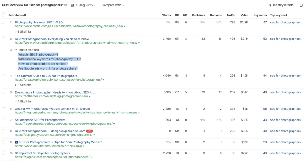Click question What is SEO in photography?
The width and height of the screenshot is (304, 162).
pos(38,55)
